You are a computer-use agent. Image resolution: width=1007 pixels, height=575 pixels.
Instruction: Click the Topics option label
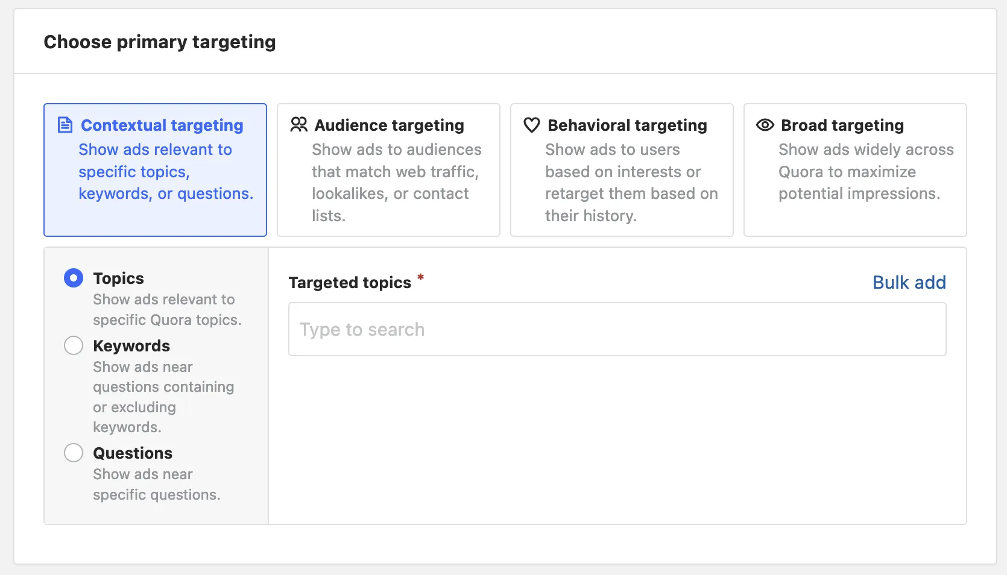(x=119, y=278)
